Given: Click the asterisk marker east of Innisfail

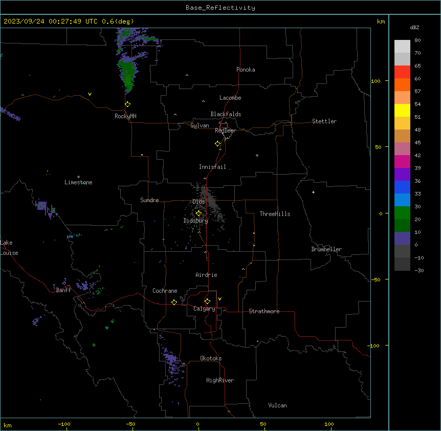Looking at the screenshot, I should 257,155.
